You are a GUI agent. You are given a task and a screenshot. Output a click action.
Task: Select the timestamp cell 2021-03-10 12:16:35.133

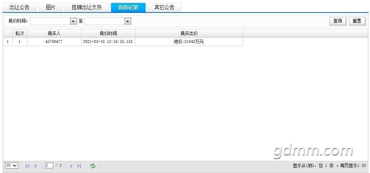click(x=108, y=42)
